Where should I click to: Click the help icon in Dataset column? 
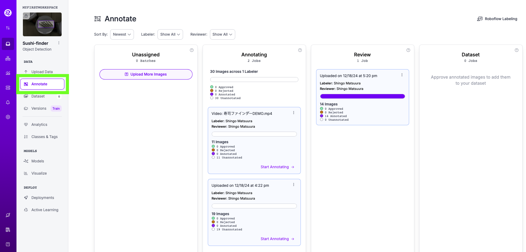pyautogui.click(x=517, y=50)
